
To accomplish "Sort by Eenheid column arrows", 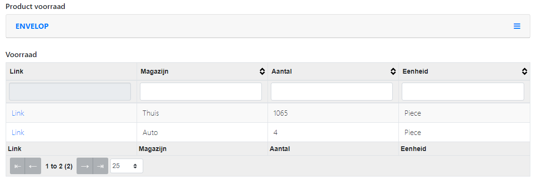I will 524,71.
